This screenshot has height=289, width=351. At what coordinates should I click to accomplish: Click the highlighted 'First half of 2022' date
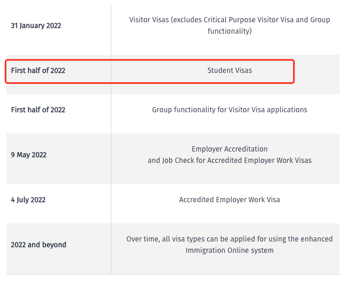tap(38, 70)
